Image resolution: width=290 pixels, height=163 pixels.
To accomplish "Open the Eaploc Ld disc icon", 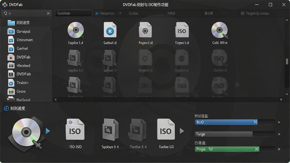I will coord(76,30).
